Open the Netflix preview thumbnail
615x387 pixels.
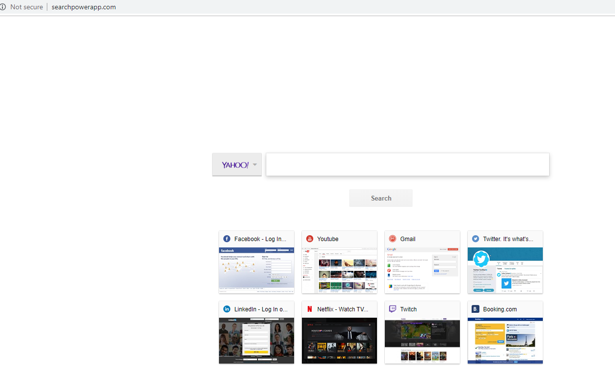pyautogui.click(x=339, y=340)
